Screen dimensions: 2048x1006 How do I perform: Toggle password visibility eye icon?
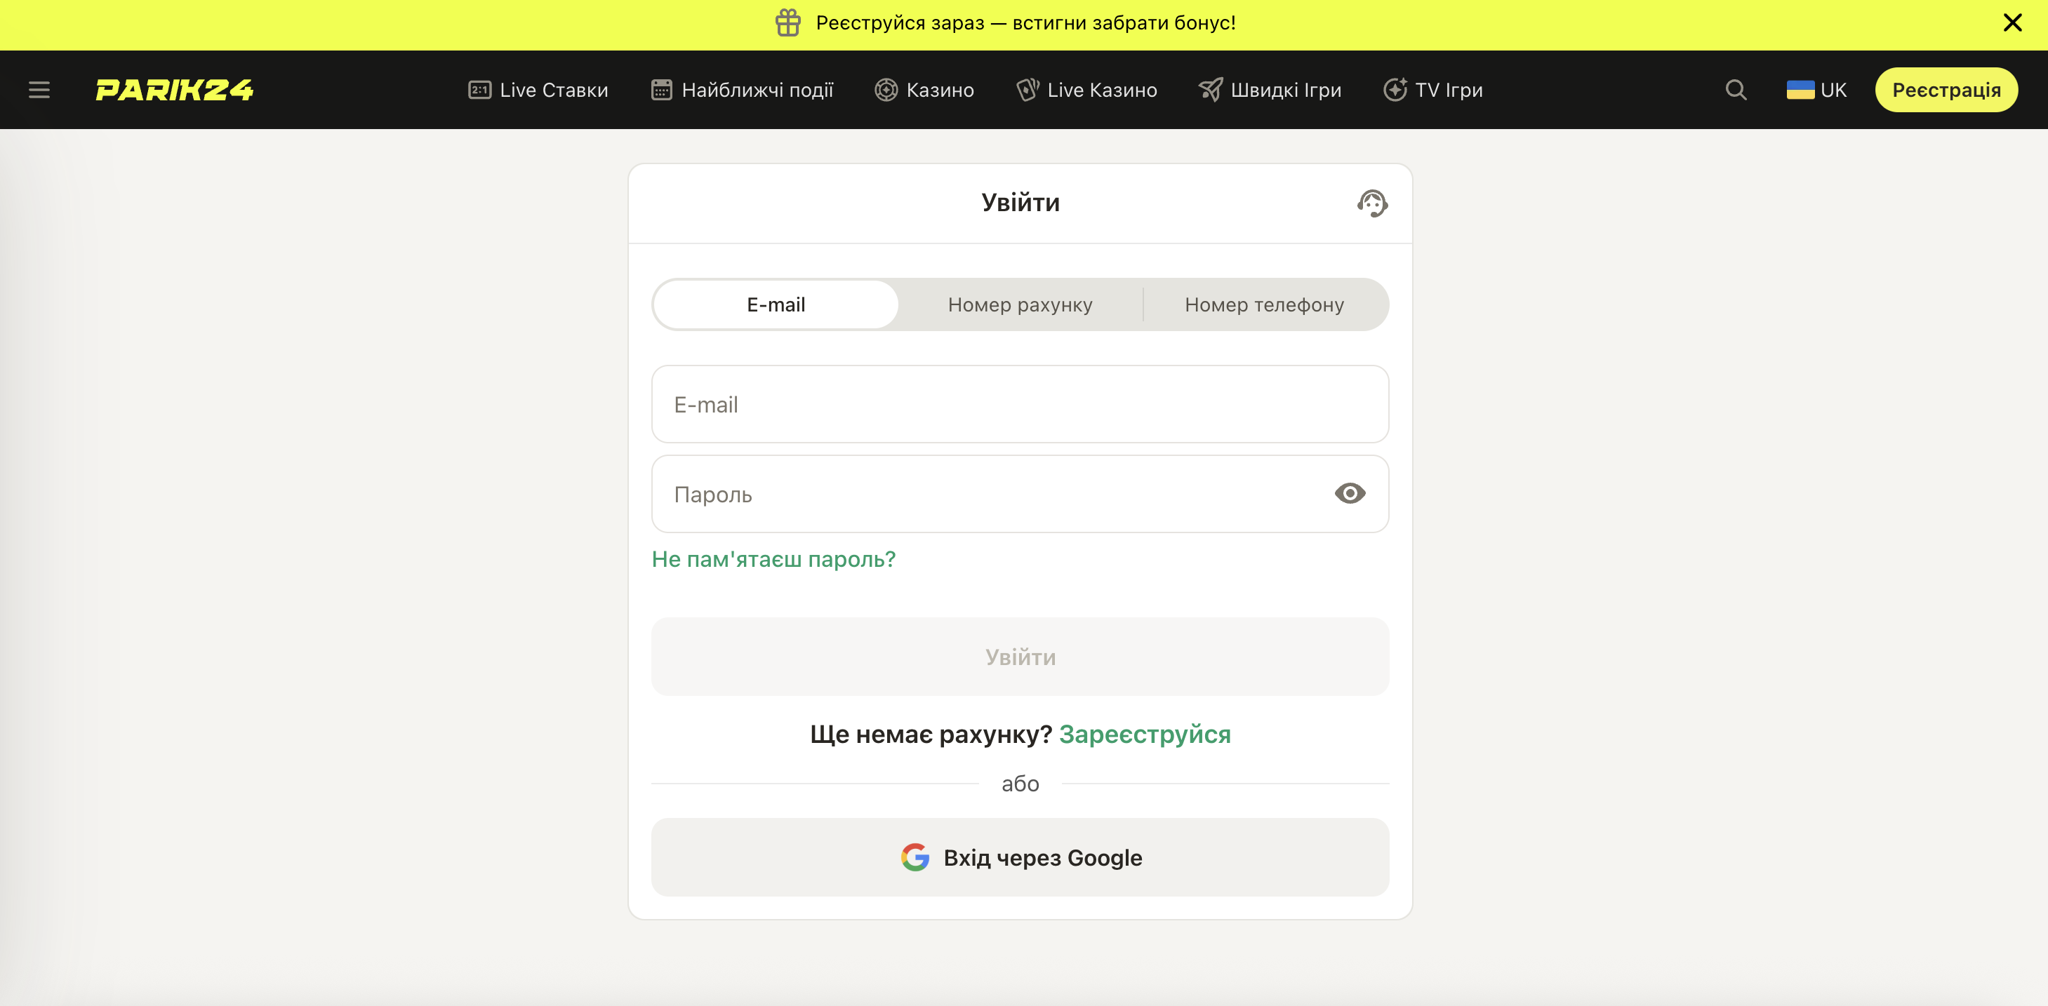coord(1349,493)
